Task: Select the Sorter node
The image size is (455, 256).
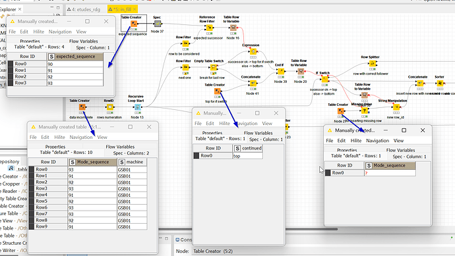Action: point(440,83)
